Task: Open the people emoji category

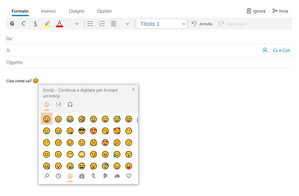Action: 82,176
